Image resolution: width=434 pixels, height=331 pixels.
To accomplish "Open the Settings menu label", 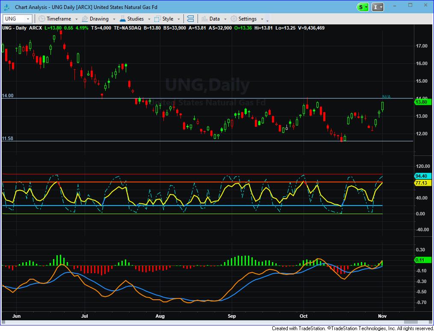I will (x=247, y=19).
